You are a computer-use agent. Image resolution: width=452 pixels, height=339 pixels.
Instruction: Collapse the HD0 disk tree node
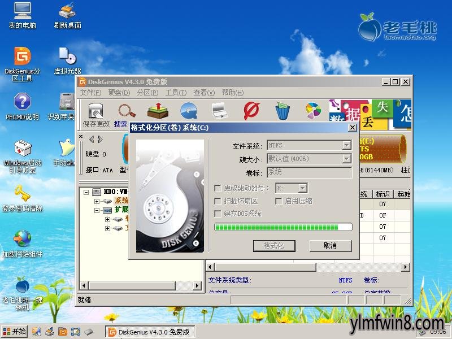tap(86, 192)
